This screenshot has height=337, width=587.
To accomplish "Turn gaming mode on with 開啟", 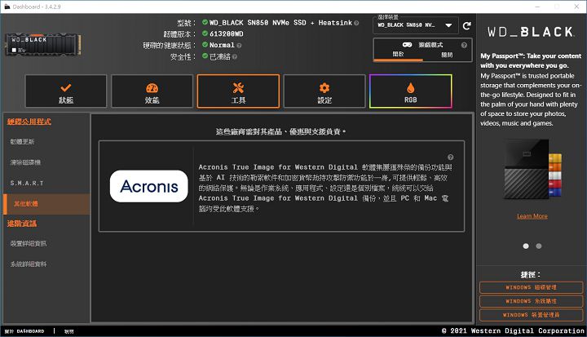I will point(399,55).
